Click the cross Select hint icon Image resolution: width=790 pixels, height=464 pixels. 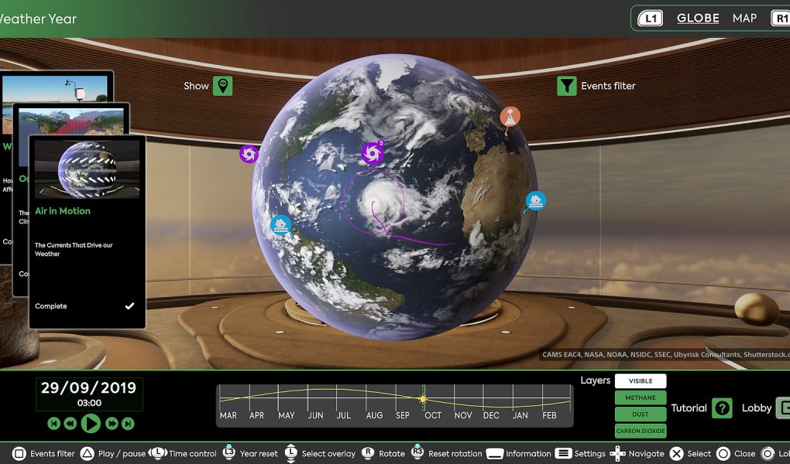click(677, 453)
